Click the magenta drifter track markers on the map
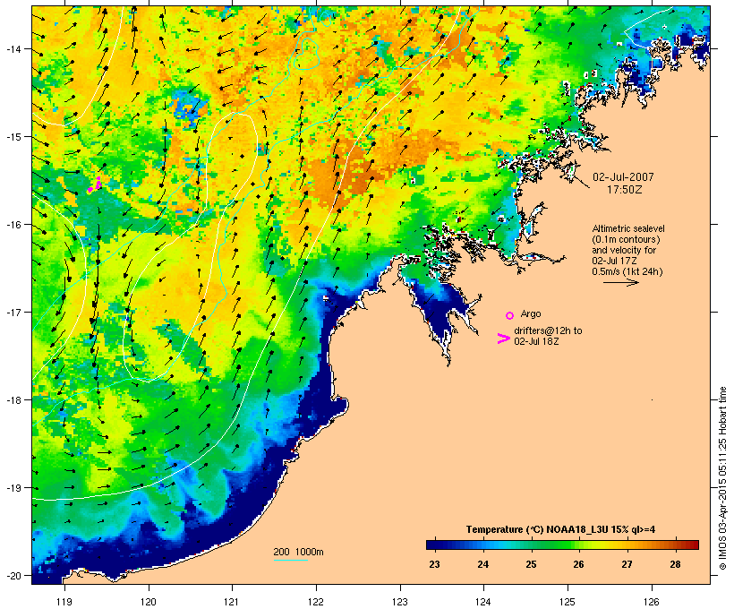Image resolution: width=734 pixels, height=609 pixels. 95,184
